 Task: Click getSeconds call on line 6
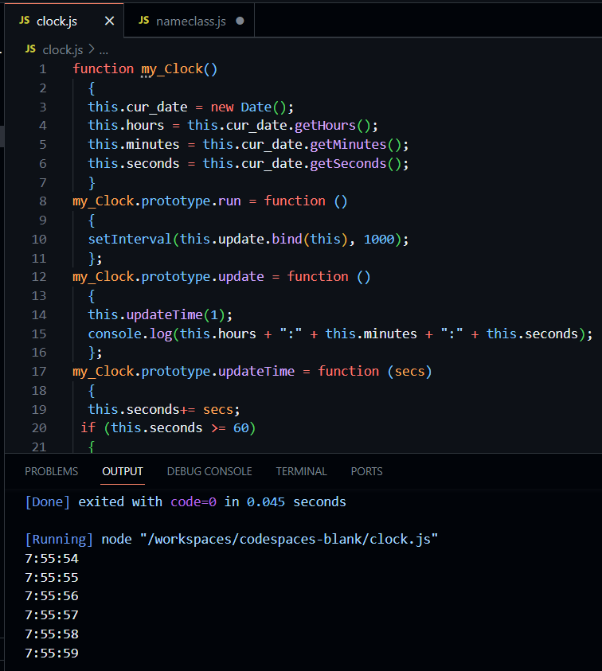coord(355,163)
